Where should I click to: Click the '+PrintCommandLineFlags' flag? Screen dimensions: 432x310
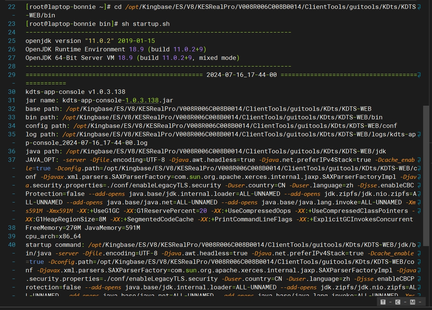click(x=252, y=219)
